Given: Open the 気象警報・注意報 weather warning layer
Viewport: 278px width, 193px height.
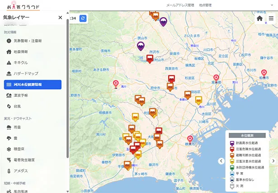Looking at the screenshot, I should tap(27, 41).
